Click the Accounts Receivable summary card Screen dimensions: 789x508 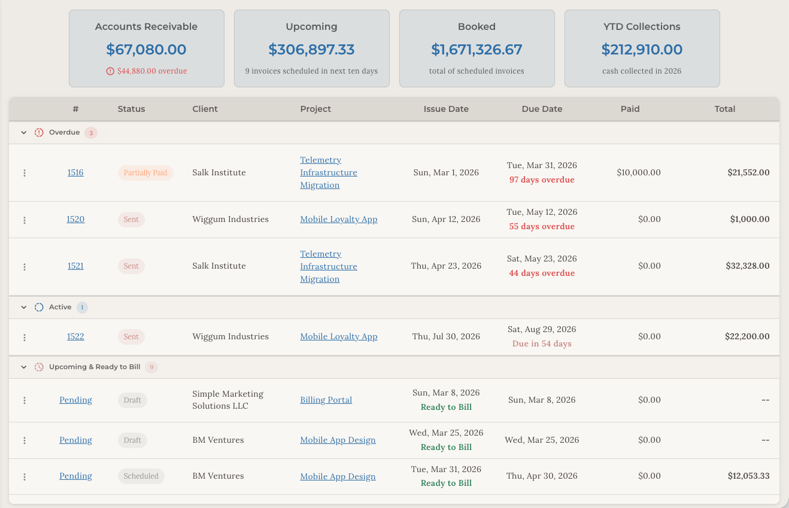pyautogui.click(x=147, y=48)
